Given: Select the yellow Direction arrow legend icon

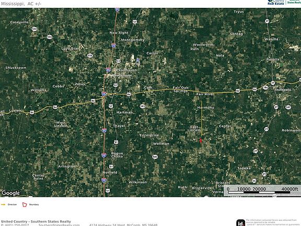Looking at the screenshot, I should pos(3,205).
